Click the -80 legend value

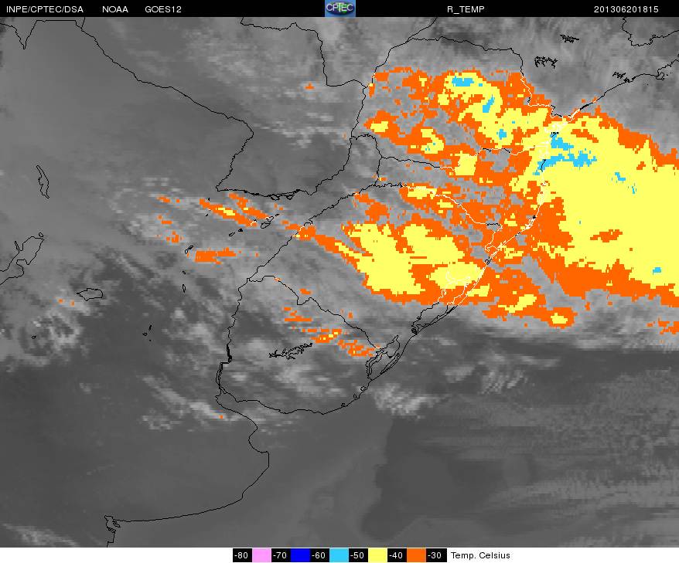(x=242, y=555)
